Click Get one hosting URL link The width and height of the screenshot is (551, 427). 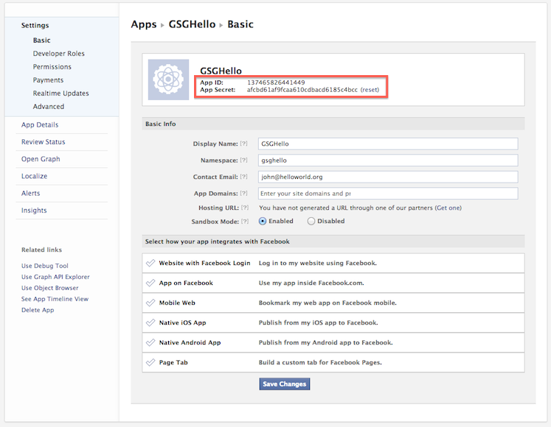(448, 208)
